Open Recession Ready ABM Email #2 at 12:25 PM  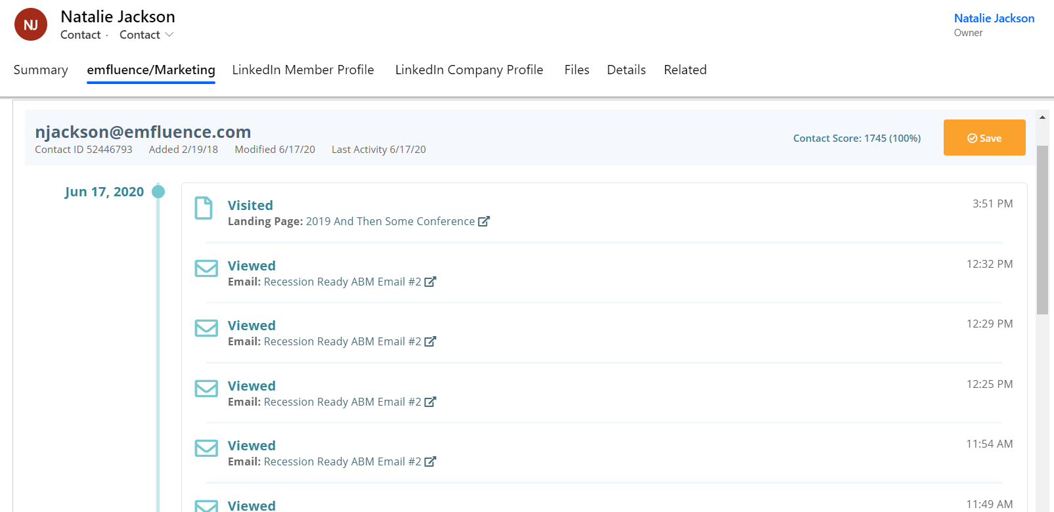click(342, 402)
